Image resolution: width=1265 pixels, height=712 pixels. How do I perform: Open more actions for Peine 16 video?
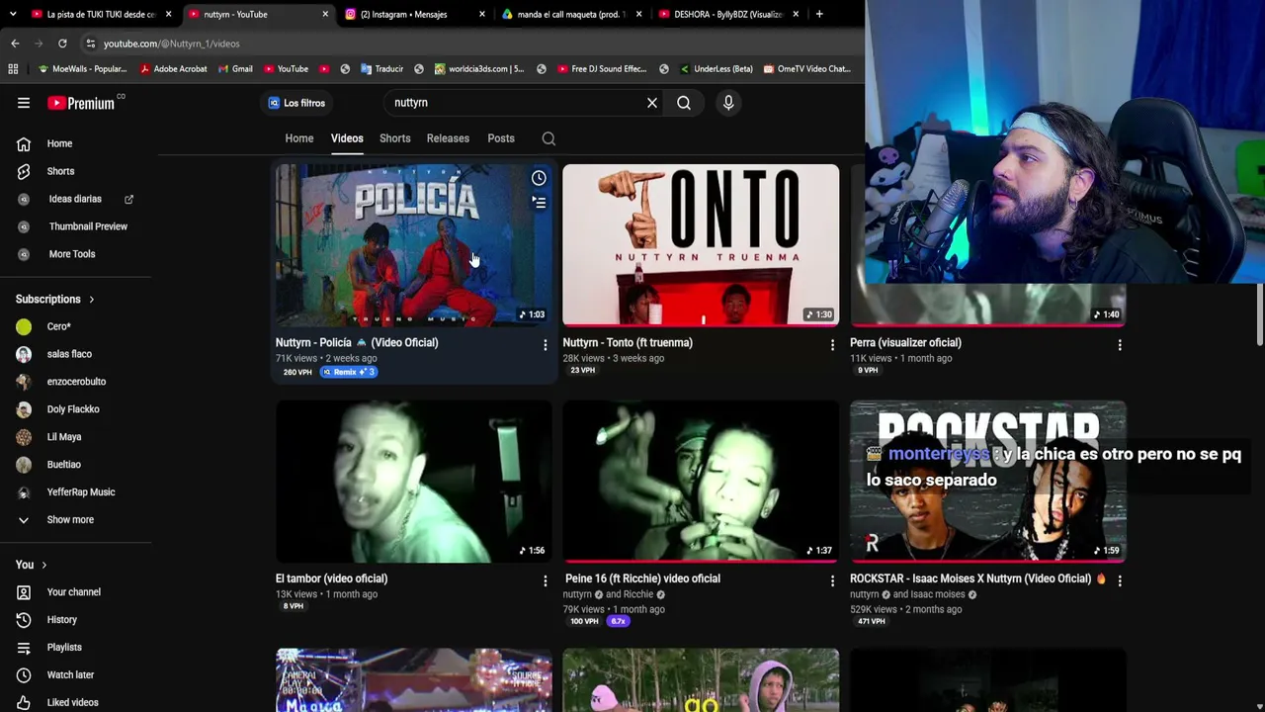click(x=832, y=581)
